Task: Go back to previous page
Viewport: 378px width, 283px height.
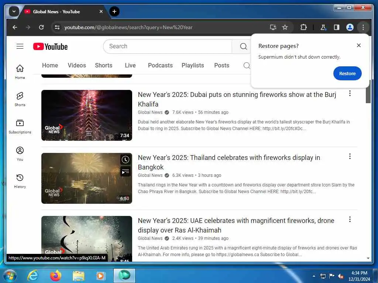Action: click(15, 27)
